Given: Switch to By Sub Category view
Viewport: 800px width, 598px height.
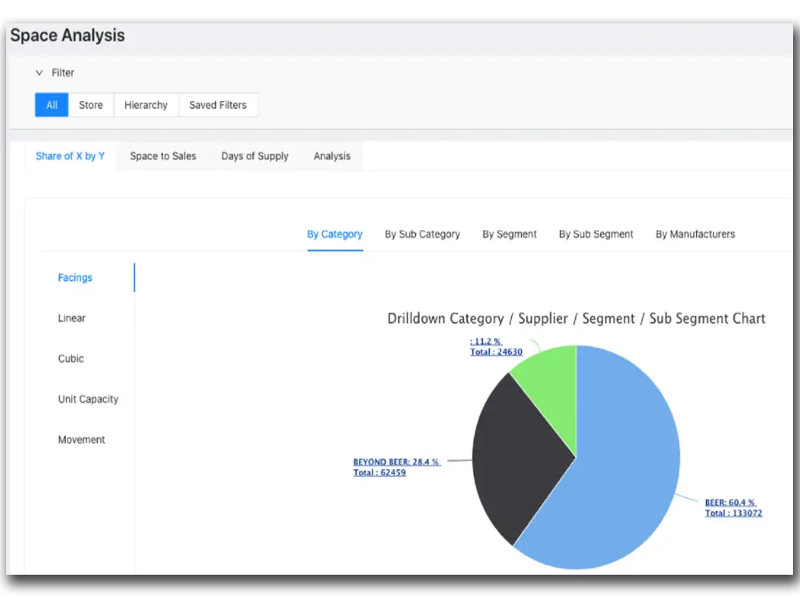Looking at the screenshot, I should [x=422, y=234].
